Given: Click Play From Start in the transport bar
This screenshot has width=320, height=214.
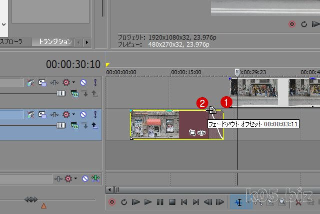Looking at the screenshot, I should [135, 202].
